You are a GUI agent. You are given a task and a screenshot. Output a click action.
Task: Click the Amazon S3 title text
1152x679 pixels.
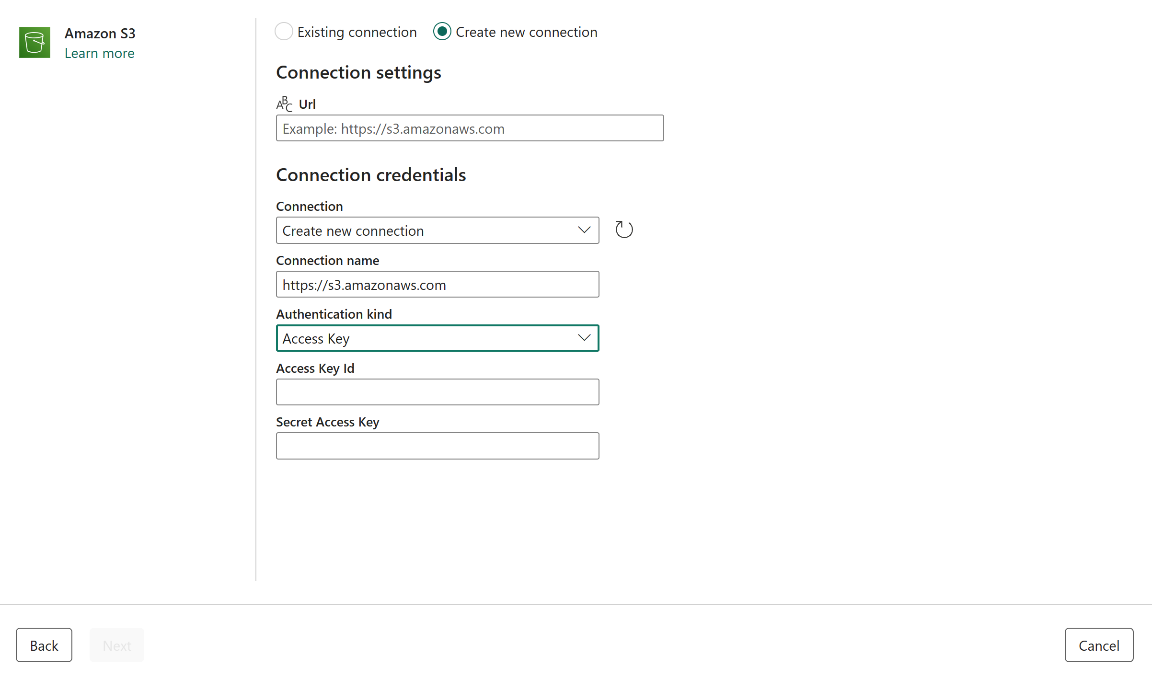[x=100, y=34]
